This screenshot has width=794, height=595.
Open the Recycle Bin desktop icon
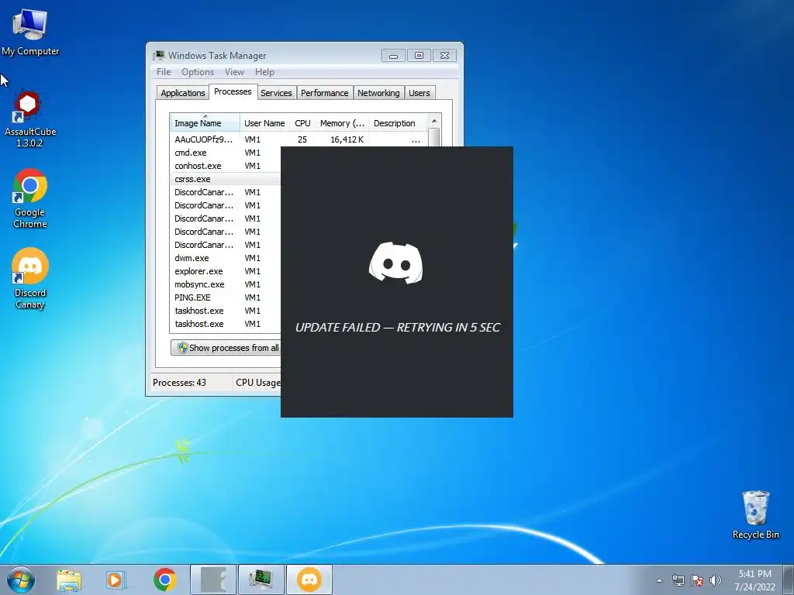coord(755,515)
